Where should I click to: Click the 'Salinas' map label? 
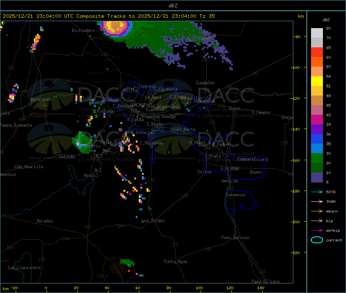point(67,156)
